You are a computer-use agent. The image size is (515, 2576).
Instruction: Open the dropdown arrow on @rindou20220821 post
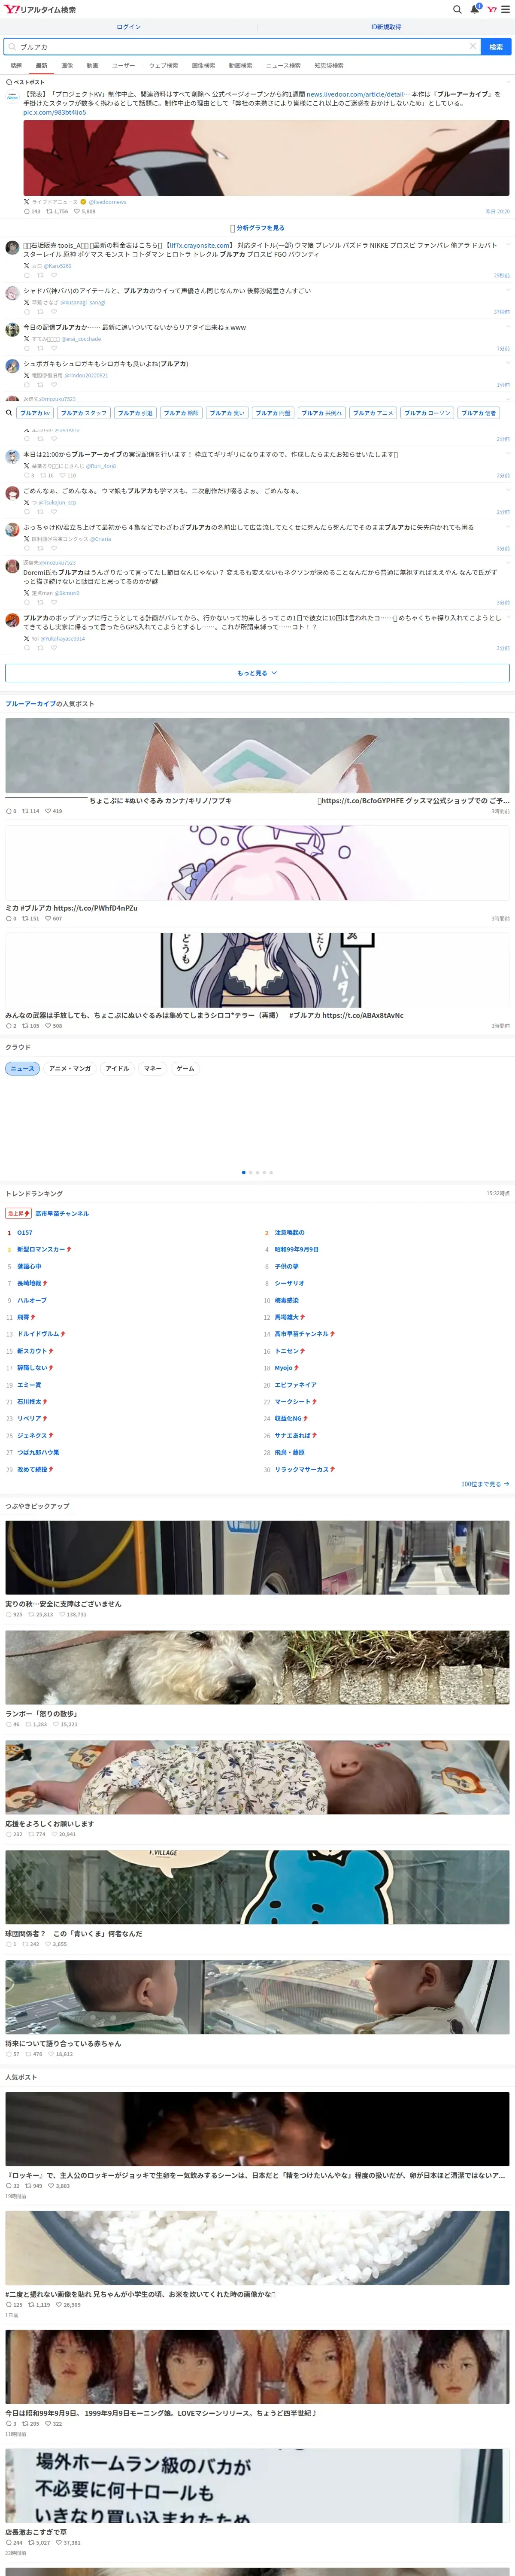click(x=508, y=363)
